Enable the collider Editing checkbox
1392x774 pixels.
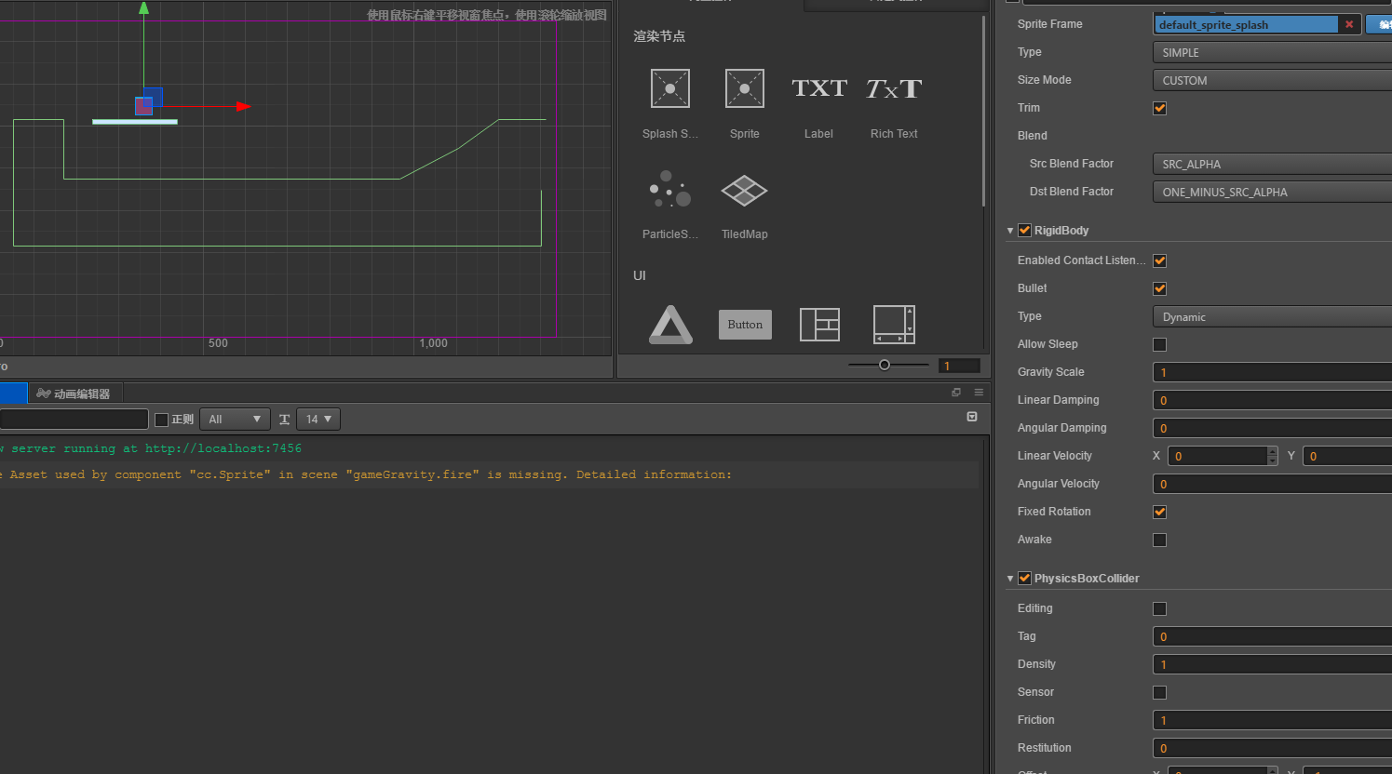(1160, 608)
